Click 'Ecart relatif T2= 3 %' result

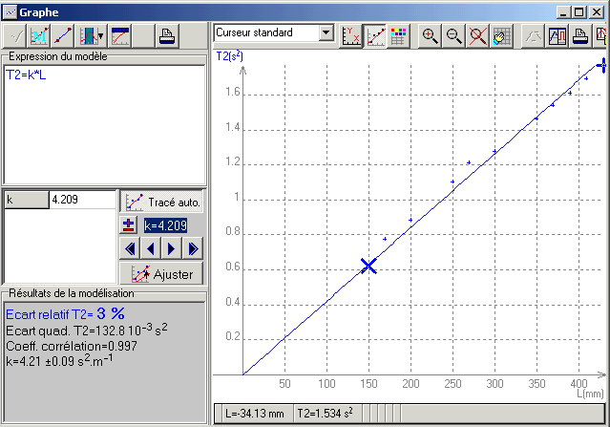coord(65,313)
